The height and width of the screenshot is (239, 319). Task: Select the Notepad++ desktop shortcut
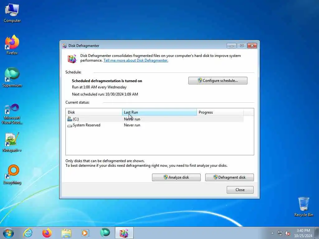(x=12, y=142)
